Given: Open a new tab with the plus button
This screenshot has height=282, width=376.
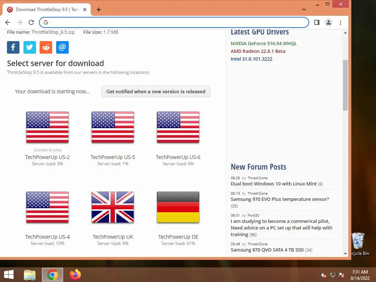Looking at the screenshot, I should (x=98, y=10).
